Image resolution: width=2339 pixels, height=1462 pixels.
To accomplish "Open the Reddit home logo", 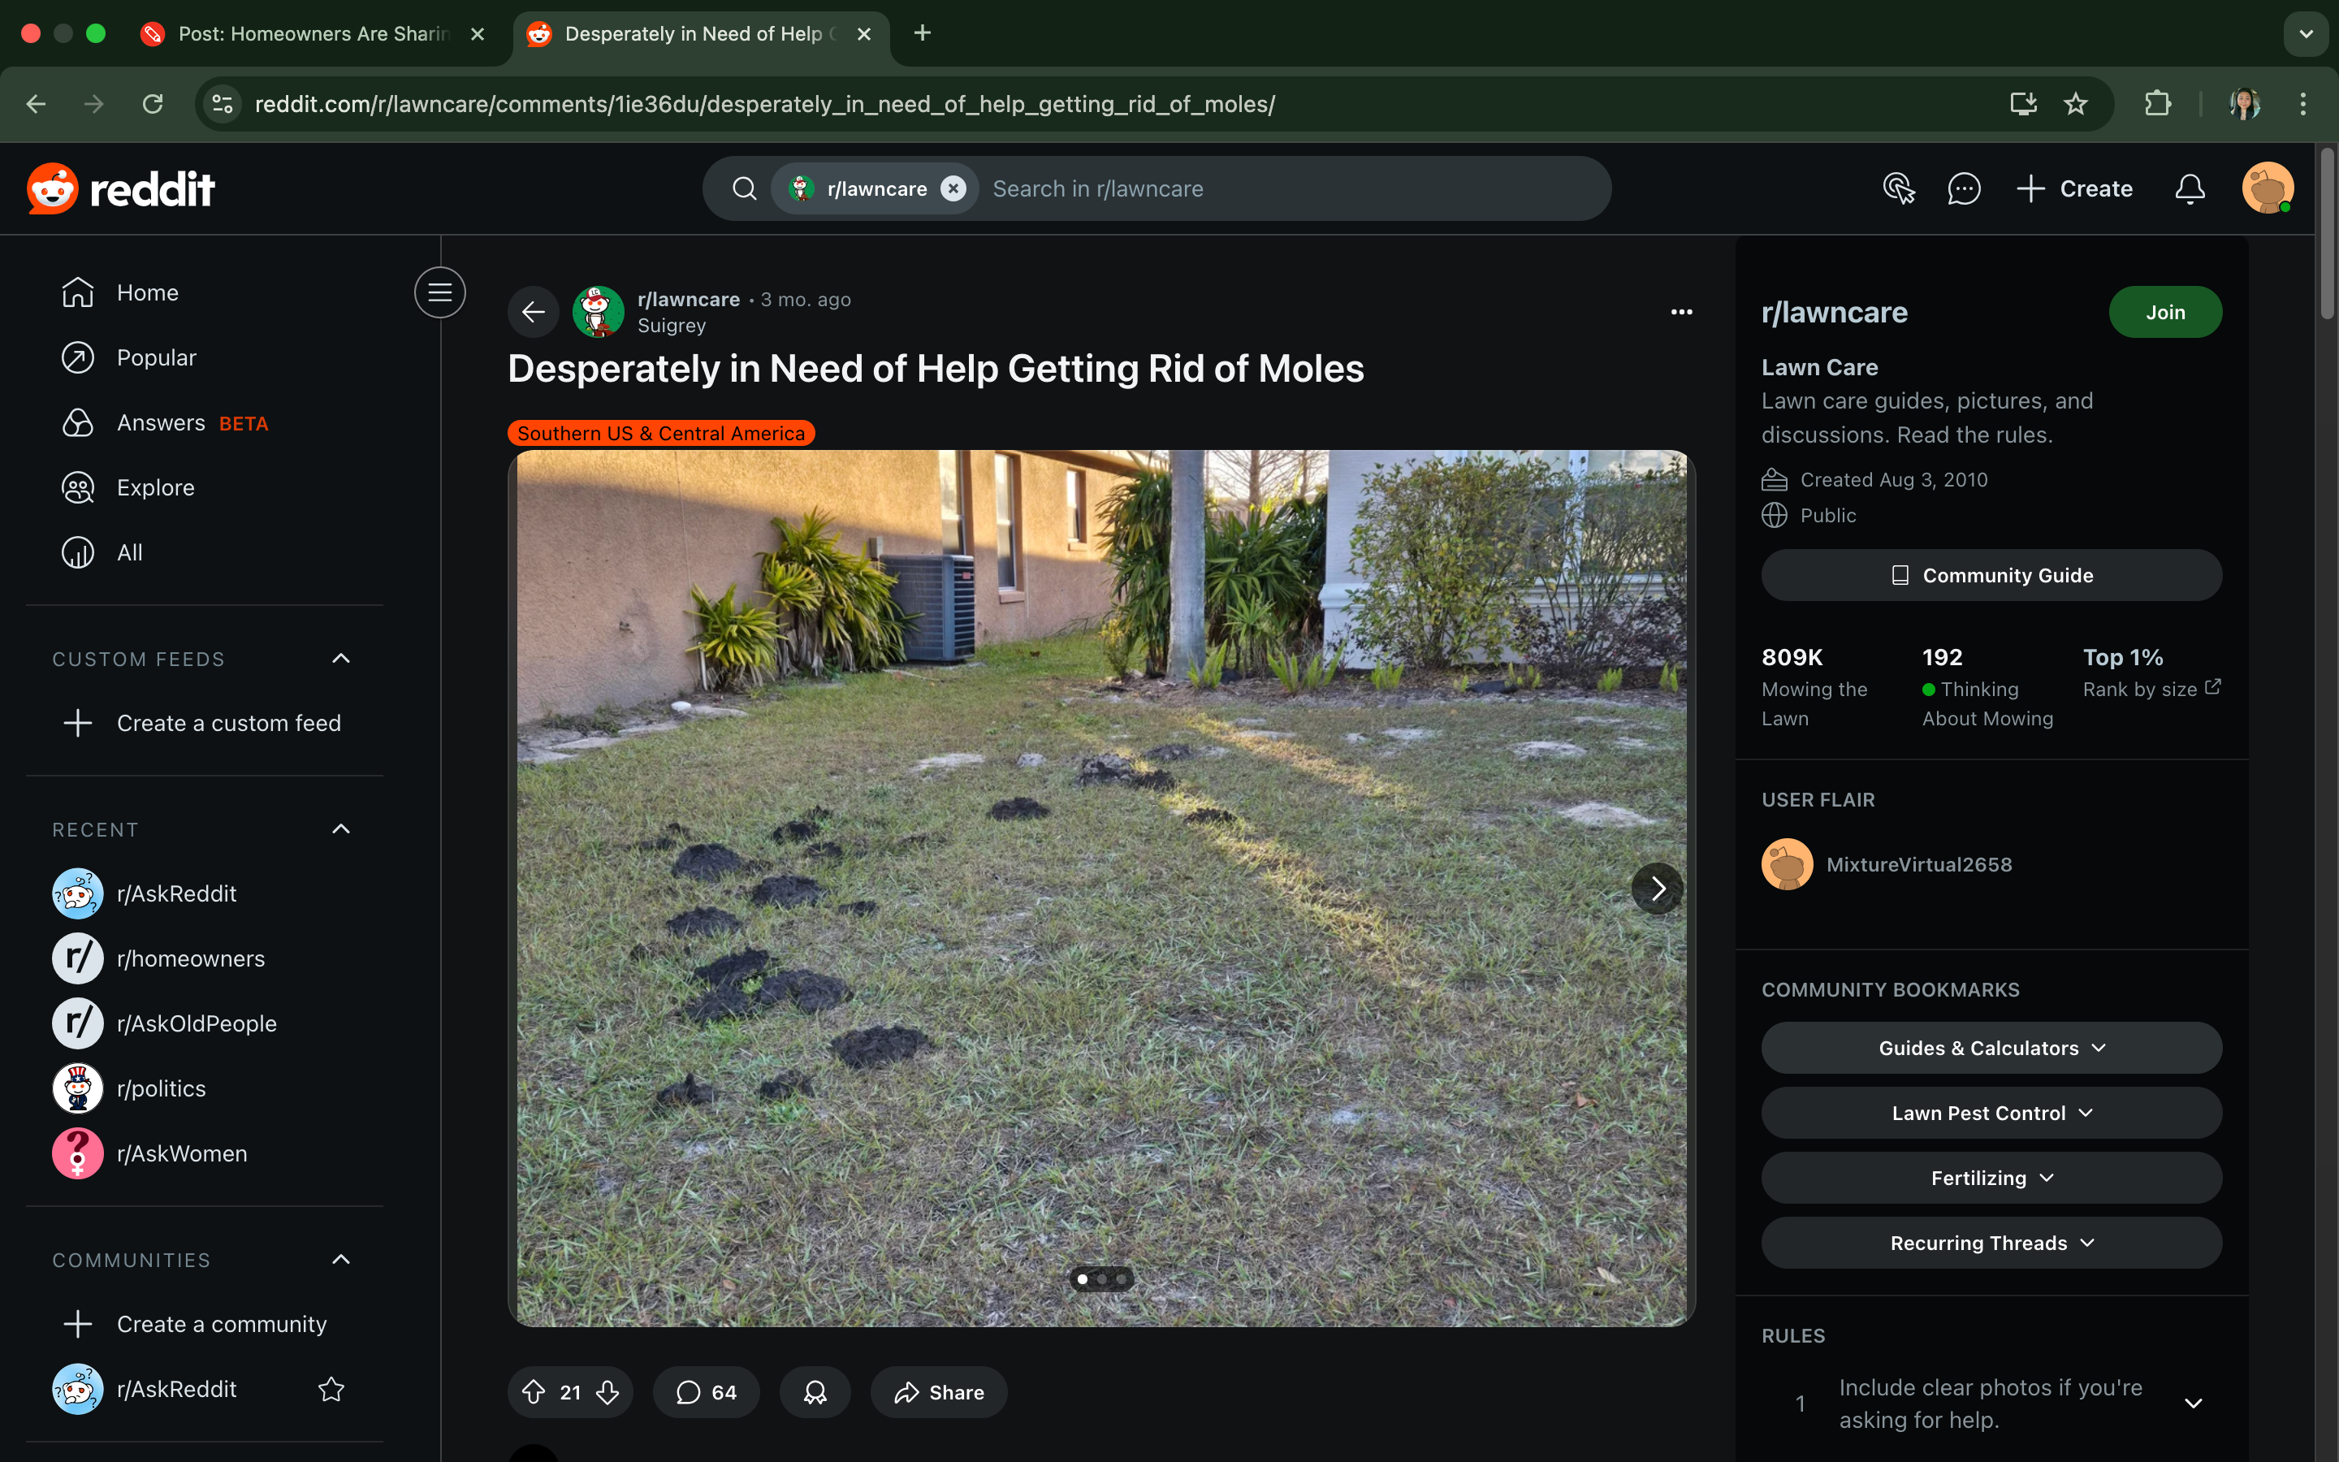I will pyautogui.click(x=121, y=188).
